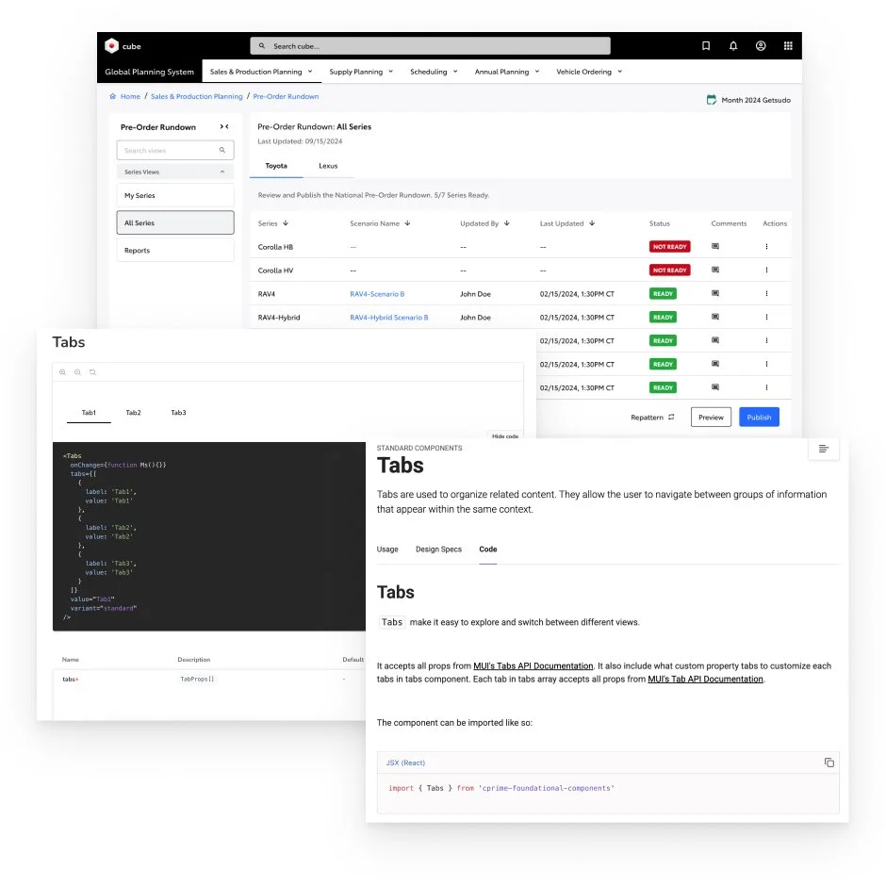The width and height of the screenshot is (886, 886).
Task: Select Tab3 in the Tabs demo
Action: click(178, 413)
